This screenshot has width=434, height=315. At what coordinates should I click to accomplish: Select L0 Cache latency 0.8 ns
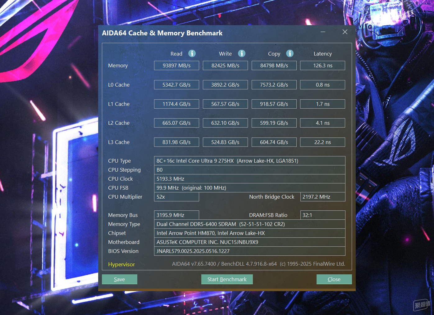(x=323, y=85)
